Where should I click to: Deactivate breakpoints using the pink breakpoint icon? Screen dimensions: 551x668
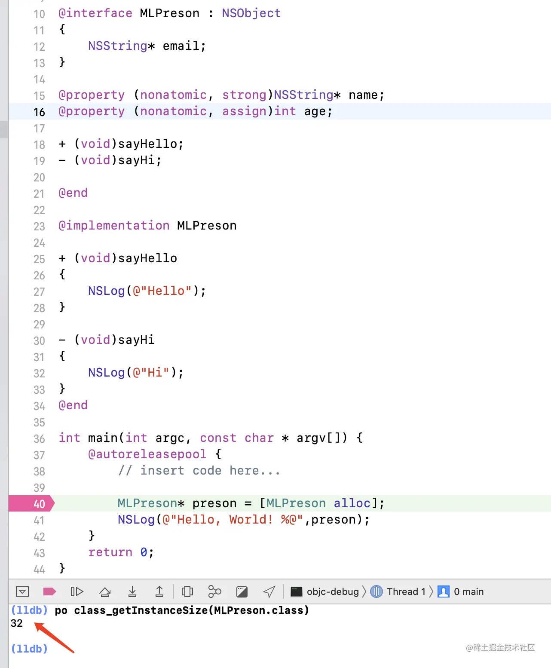[49, 591]
